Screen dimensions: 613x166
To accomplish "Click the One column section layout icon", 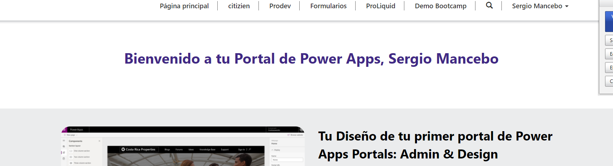I will click(71, 151).
